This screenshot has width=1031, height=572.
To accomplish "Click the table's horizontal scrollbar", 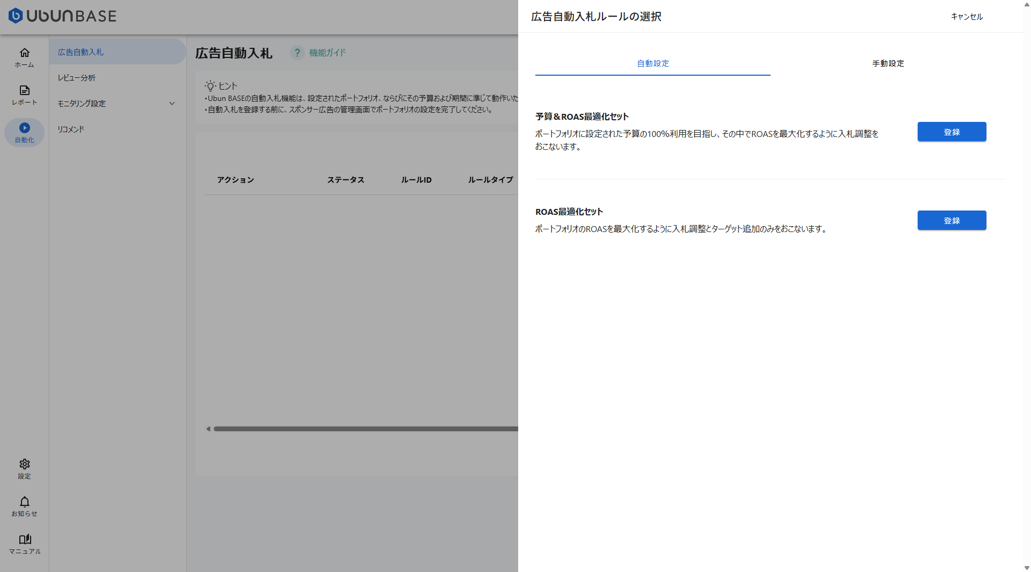I will 365,429.
